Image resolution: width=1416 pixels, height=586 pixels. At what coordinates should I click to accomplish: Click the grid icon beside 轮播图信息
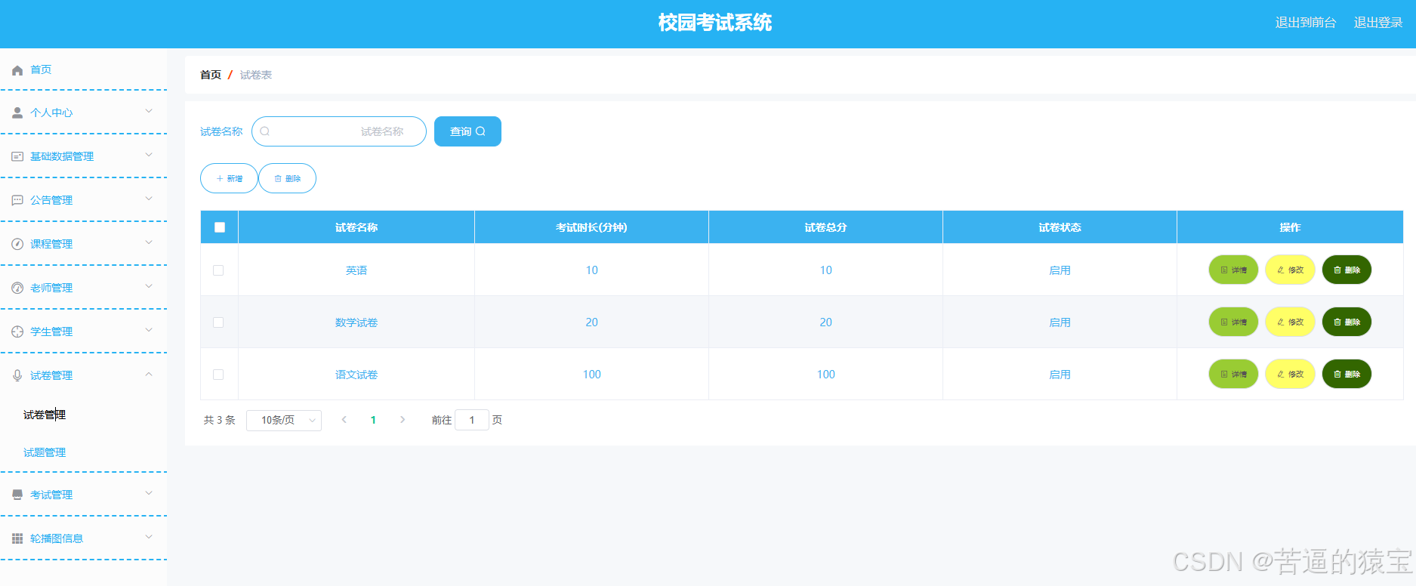(17, 539)
